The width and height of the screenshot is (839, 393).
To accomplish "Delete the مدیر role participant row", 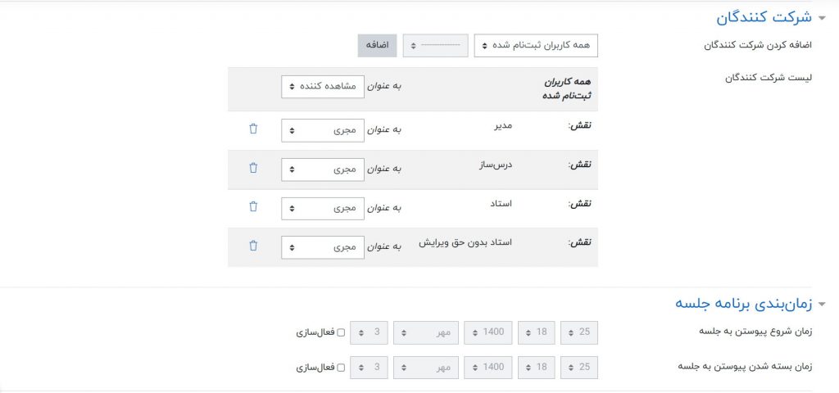I will pyautogui.click(x=253, y=129).
